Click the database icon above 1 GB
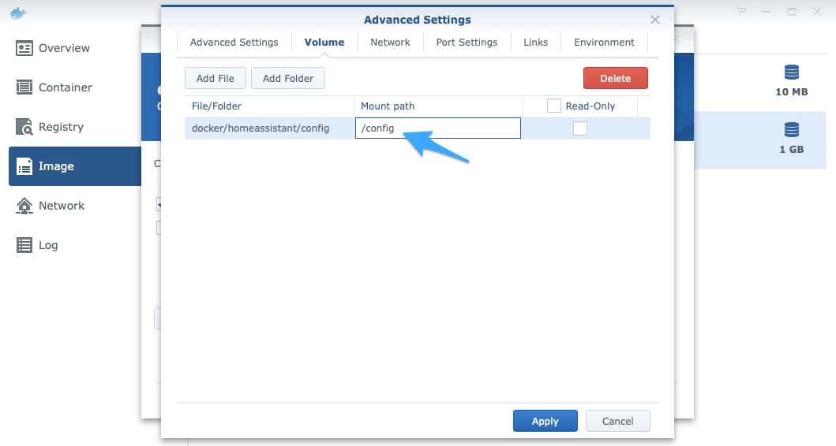The height and width of the screenshot is (446, 836). point(791,129)
